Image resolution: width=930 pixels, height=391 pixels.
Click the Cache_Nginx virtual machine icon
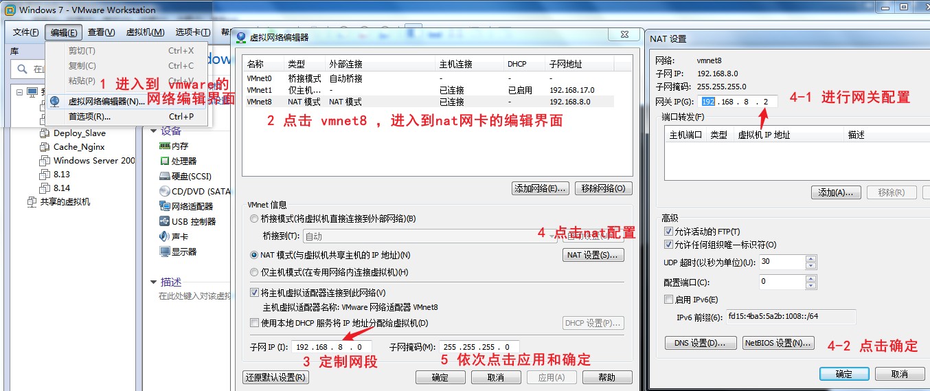(45, 147)
